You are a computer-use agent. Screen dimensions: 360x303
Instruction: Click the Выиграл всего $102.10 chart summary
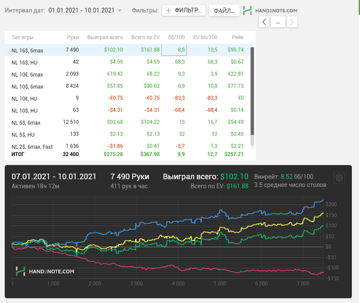tap(206, 176)
